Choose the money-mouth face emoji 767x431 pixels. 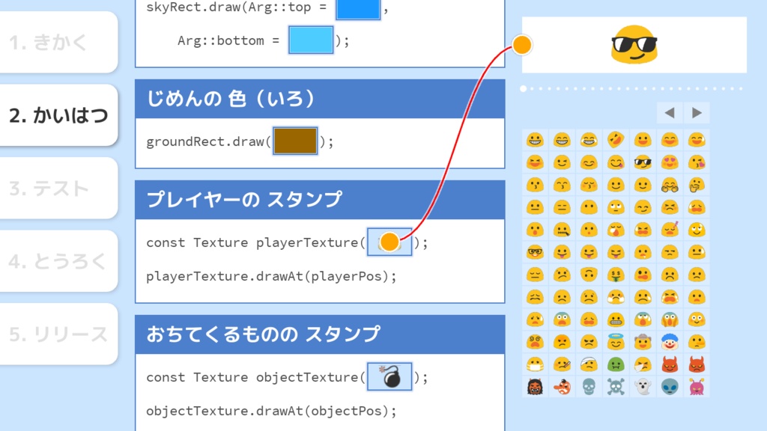click(x=616, y=275)
